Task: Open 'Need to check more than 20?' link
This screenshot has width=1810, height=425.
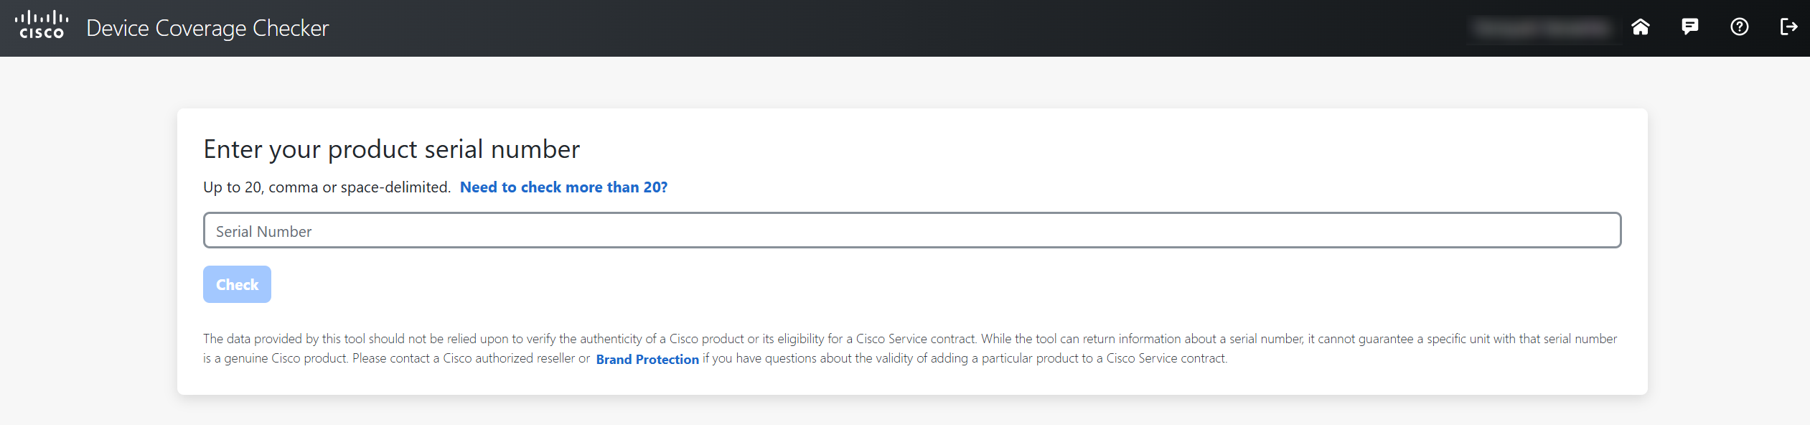Action: [563, 187]
